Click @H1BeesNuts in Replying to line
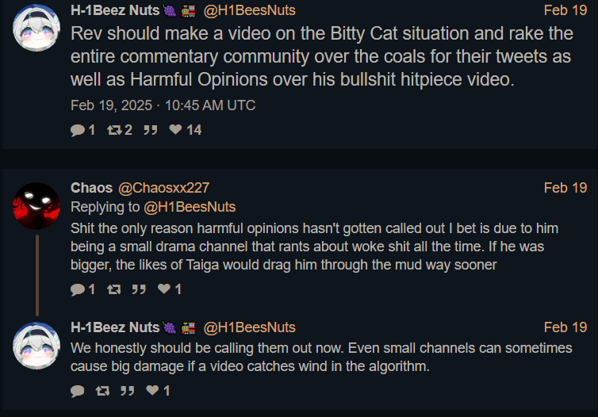This screenshot has height=417, width=598. pyautogui.click(x=190, y=207)
